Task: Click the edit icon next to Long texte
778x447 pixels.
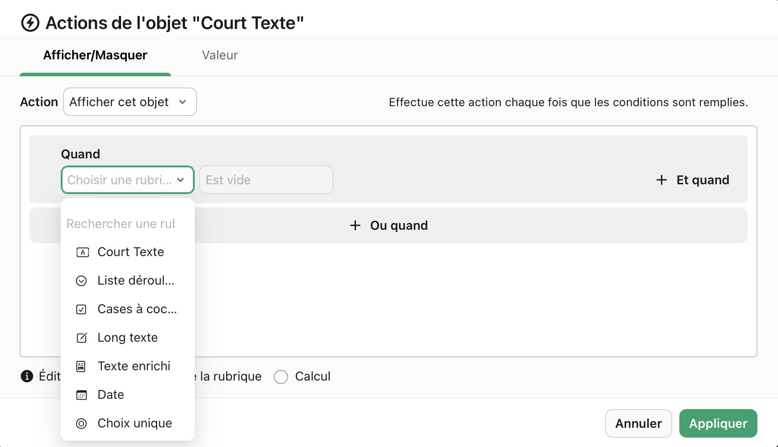Action: [x=82, y=338]
